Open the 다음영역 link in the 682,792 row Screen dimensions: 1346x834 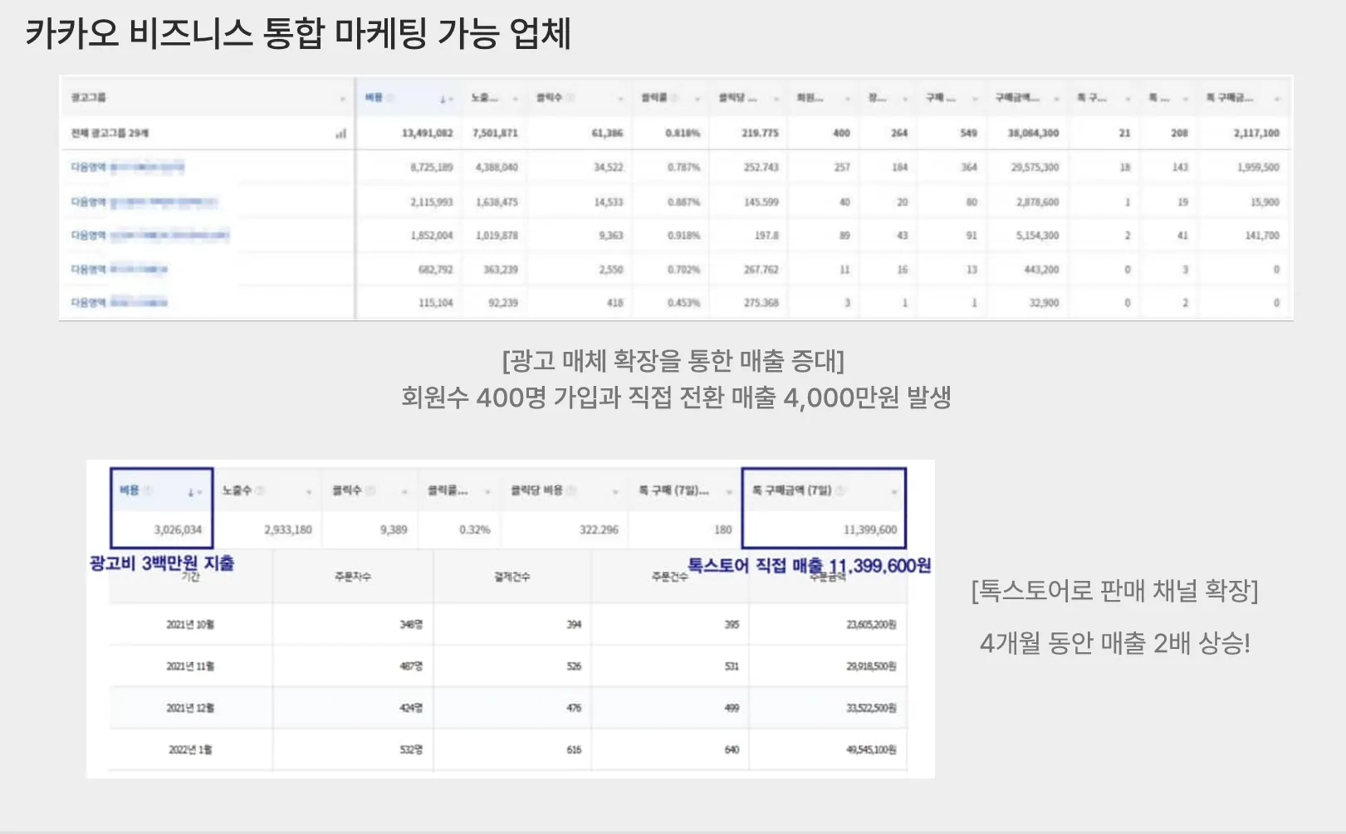pos(120,269)
